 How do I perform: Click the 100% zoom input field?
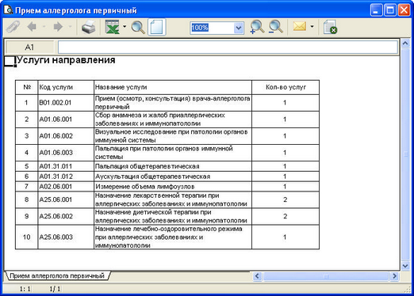coord(212,28)
